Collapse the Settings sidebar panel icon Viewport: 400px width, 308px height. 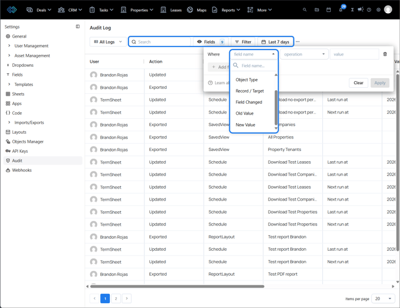click(78, 26)
